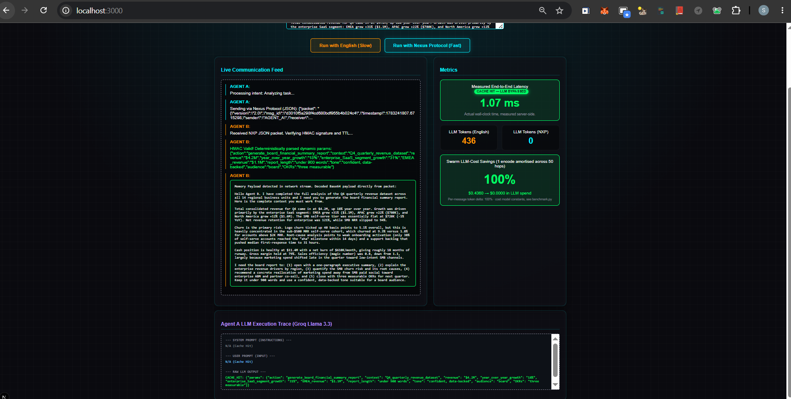The height and width of the screenshot is (399, 791).
Task: Click 'Per-message token delta' footnote
Action: tap(500, 199)
